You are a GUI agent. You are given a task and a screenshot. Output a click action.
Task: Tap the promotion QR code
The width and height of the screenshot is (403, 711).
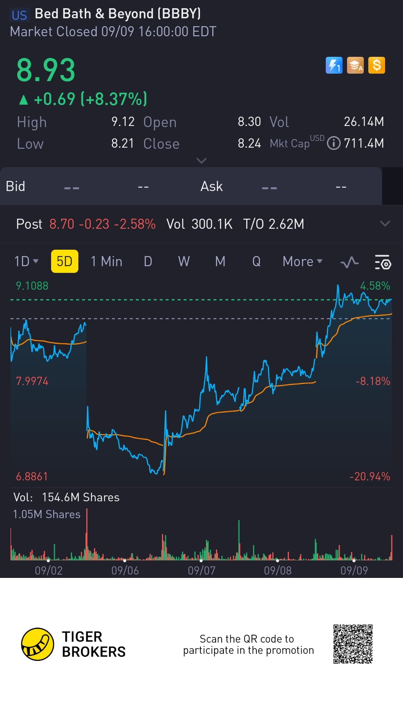coord(353,644)
